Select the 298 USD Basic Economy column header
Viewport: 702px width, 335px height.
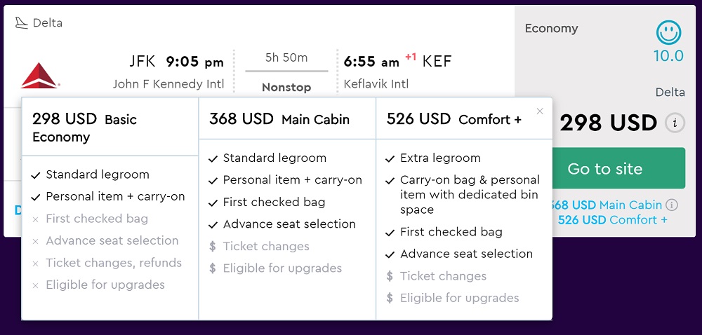110,128
